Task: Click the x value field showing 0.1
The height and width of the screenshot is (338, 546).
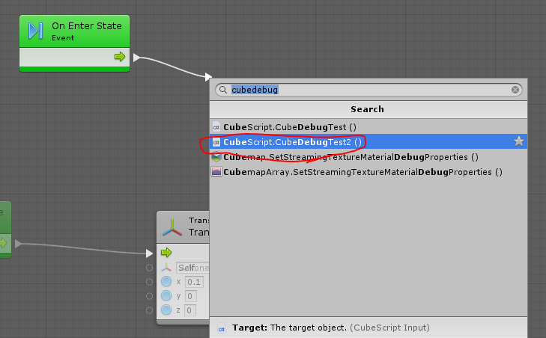Action: 194,282
